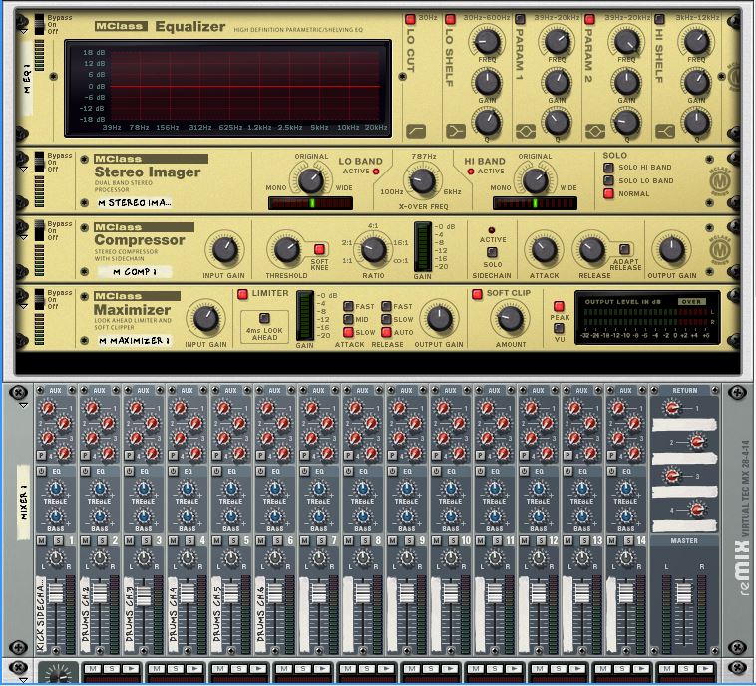Click the Compressor Input Gain knob
Image resolution: width=756 pixels, height=686 pixels.
coord(222,249)
